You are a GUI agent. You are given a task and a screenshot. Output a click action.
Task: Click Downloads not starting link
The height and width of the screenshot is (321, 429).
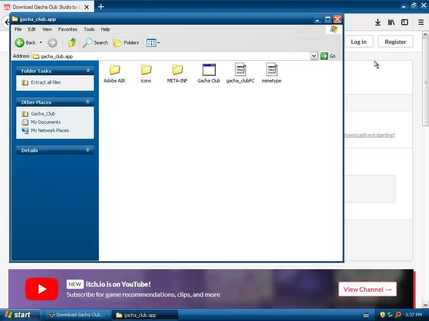click(370, 135)
